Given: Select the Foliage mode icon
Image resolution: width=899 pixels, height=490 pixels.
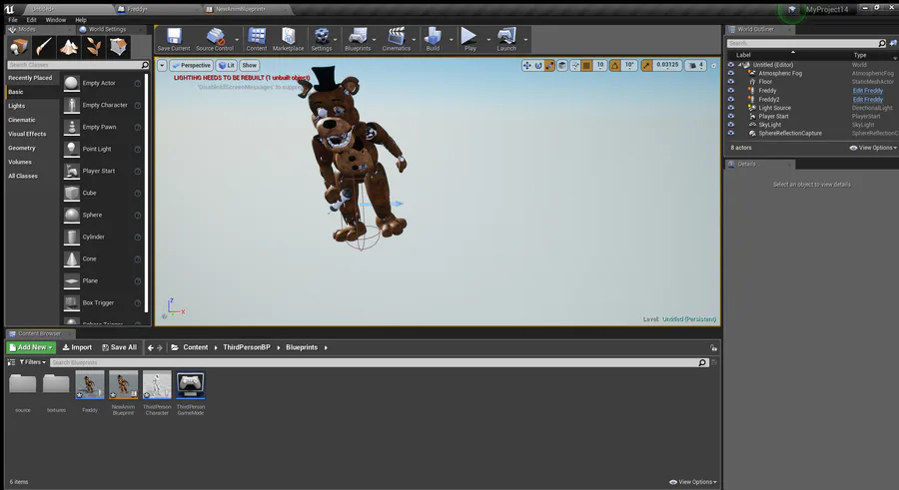Looking at the screenshot, I should [94, 48].
